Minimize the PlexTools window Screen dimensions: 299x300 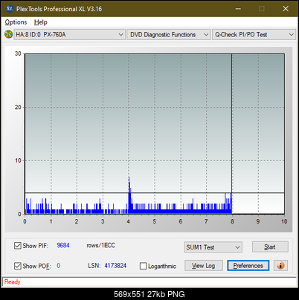click(238, 9)
